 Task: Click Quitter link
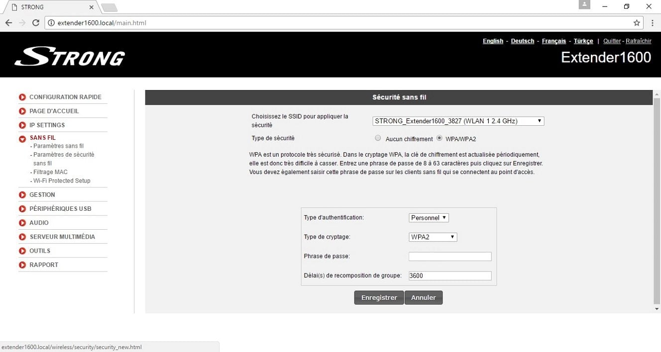point(612,41)
